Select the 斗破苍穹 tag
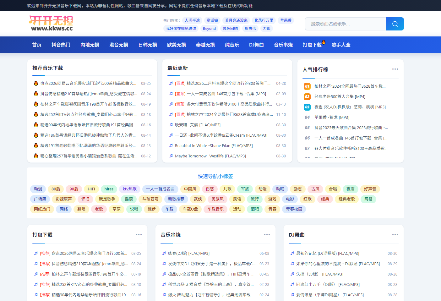The width and height of the screenshot is (441, 301). coord(150,199)
